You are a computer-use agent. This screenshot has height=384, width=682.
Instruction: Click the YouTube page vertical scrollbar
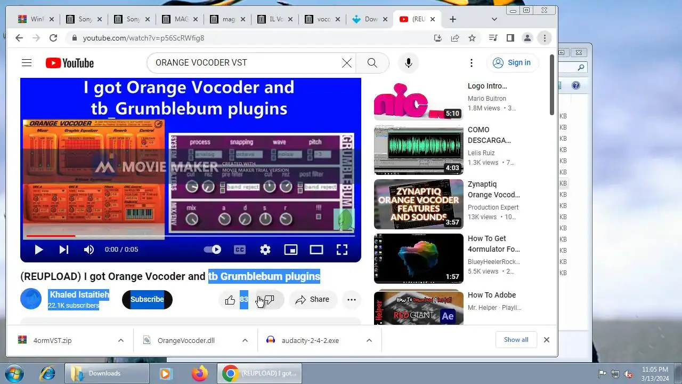pos(553,85)
